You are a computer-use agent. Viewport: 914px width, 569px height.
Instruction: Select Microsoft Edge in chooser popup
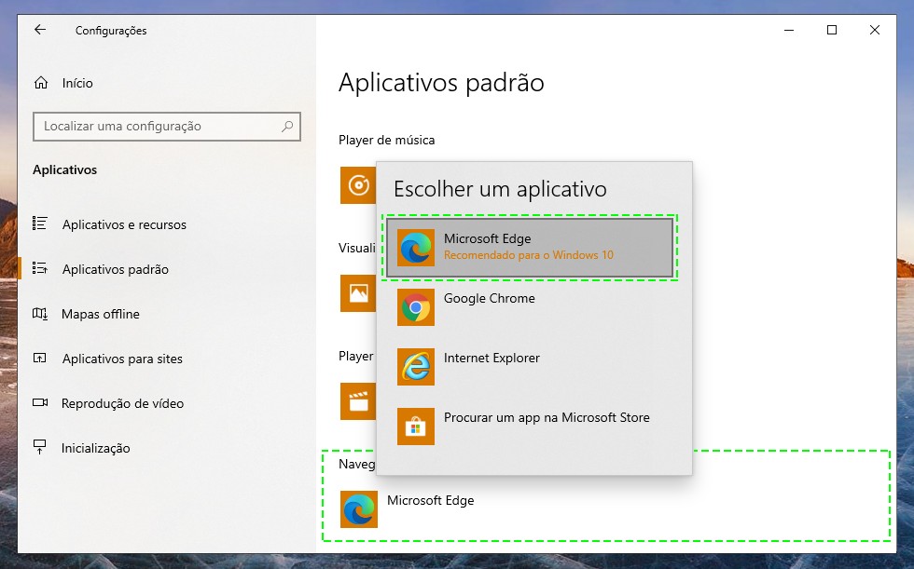pyautogui.click(x=530, y=248)
